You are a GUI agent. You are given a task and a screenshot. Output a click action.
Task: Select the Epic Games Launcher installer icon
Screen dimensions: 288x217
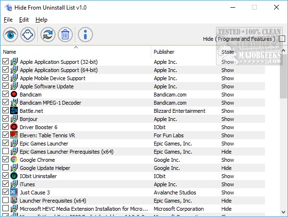pos(14,143)
